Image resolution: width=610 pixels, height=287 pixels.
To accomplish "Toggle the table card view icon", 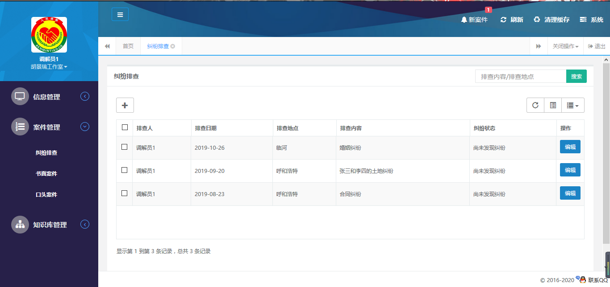I will [x=553, y=105].
